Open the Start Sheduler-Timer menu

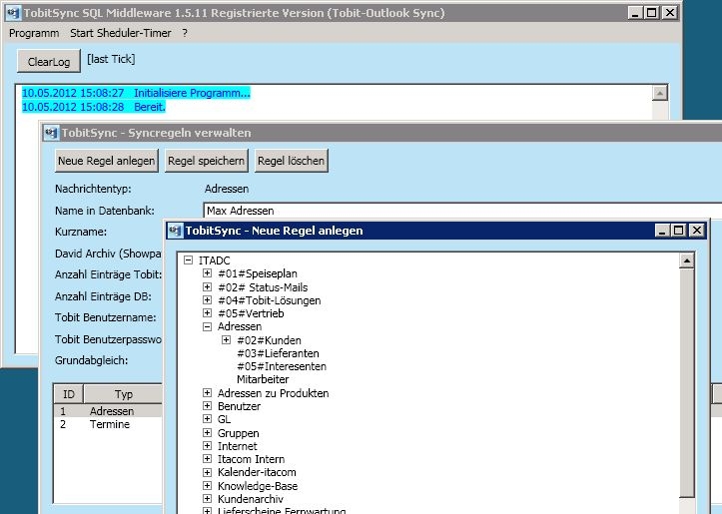click(121, 33)
